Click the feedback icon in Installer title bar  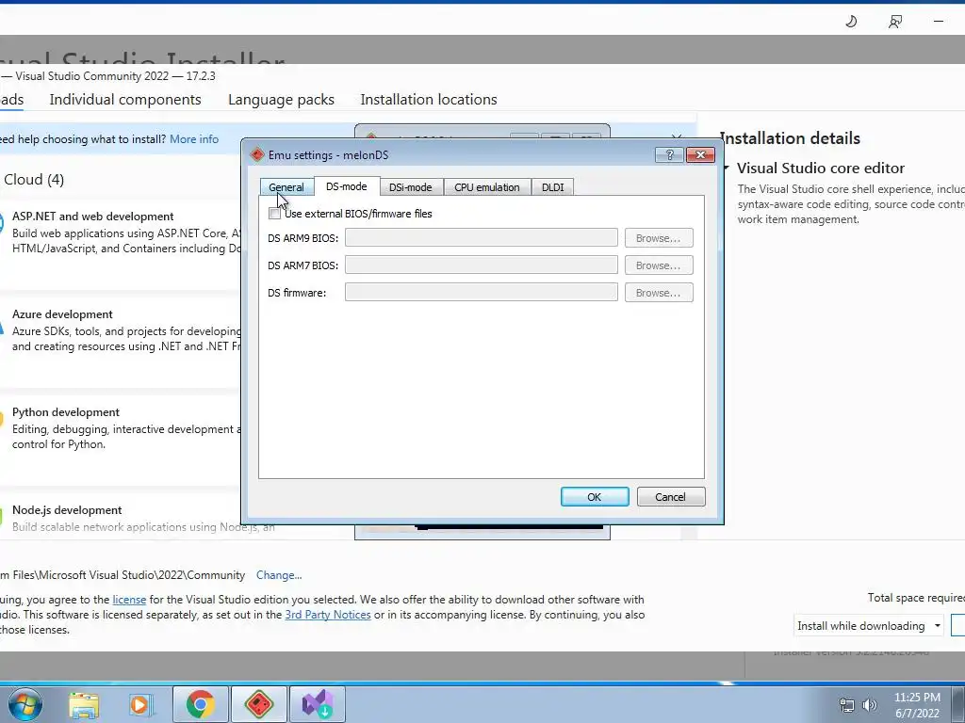click(895, 22)
